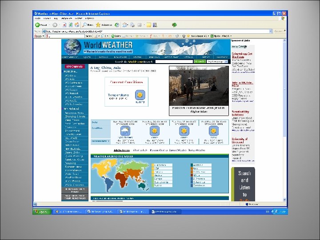This screenshot has height=240, width=320.
Task: Click the page vertical scrollbar down arrow
Action: (285, 200)
